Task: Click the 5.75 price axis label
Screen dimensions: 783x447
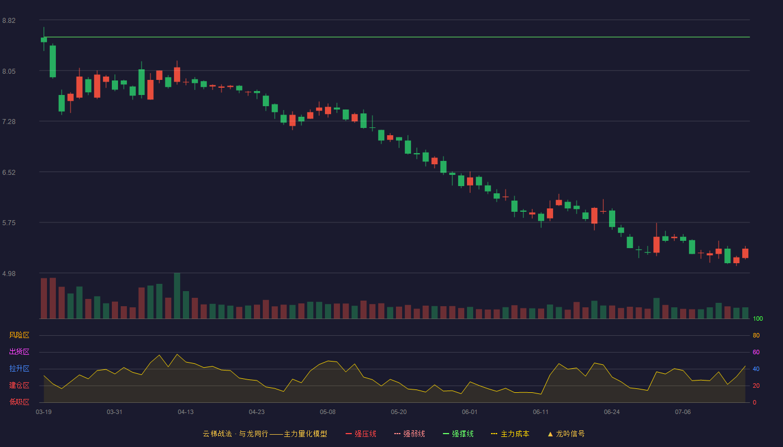Action: [x=9, y=223]
